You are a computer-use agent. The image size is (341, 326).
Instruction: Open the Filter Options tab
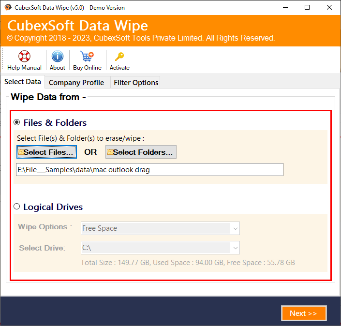(x=136, y=83)
